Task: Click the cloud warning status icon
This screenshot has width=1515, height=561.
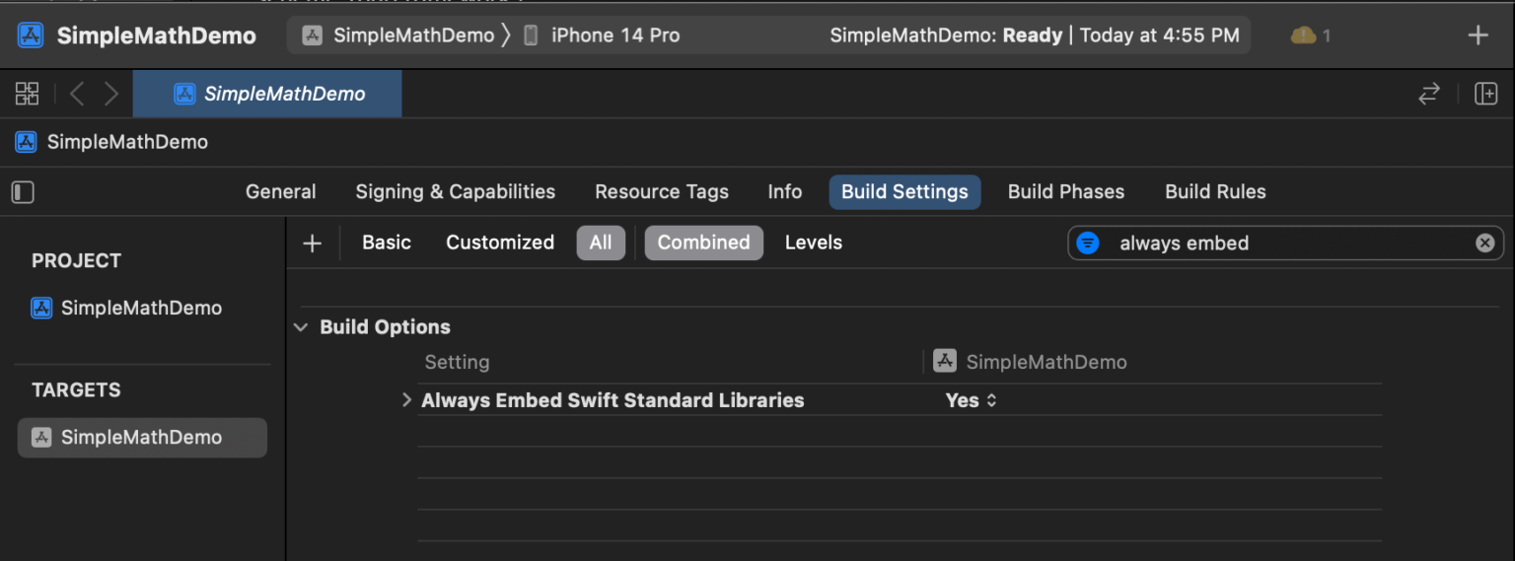Action: tap(1303, 35)
